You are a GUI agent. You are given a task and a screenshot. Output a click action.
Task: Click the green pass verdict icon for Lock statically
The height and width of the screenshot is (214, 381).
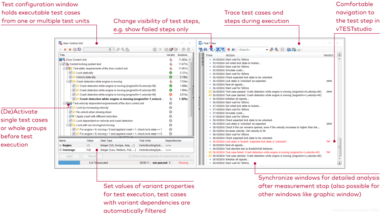point(171,73)
